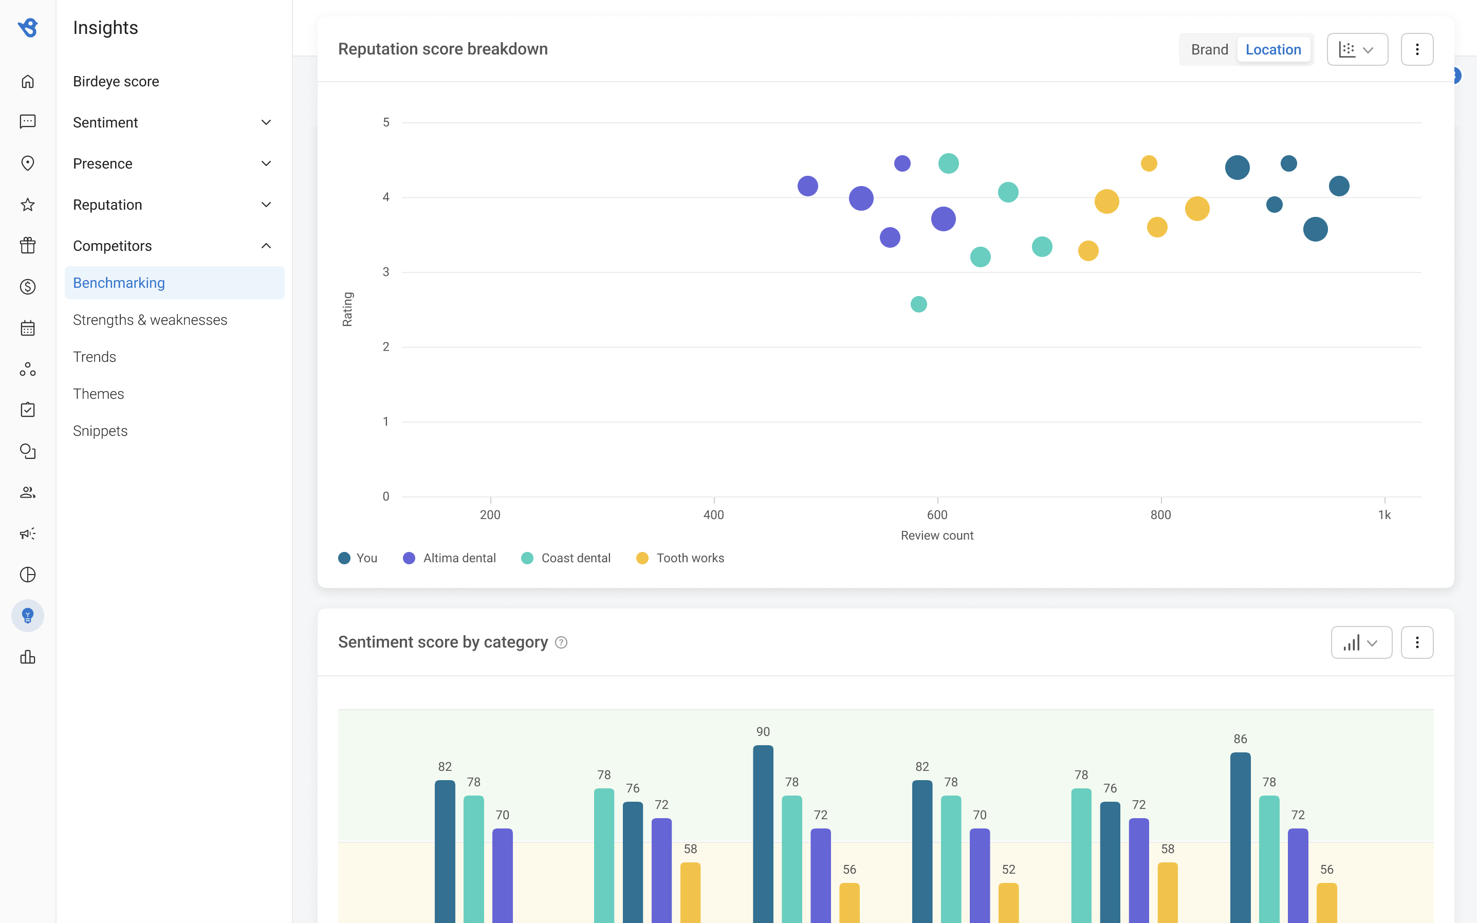Open the Listings location pin icon

[27, 163]
